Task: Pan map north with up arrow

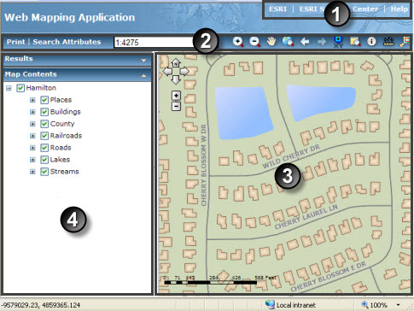Action: pos(176,62)
